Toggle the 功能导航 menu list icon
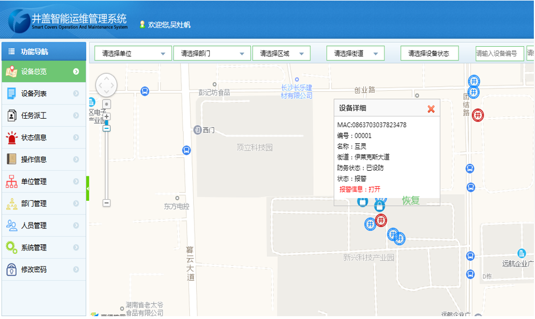The width and height of the screenshot is (535, 319). [11, 51]
